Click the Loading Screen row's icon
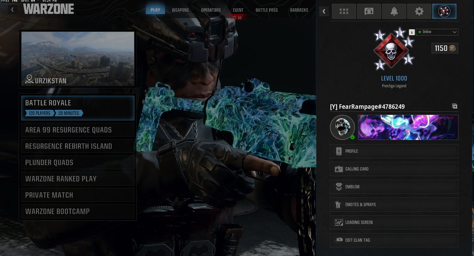The image size is (474, 256). (x=339, y=222)
